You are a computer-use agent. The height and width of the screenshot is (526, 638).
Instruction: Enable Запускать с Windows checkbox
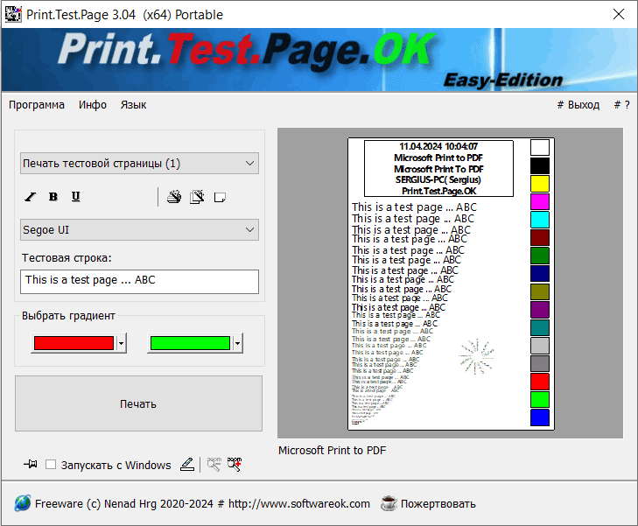coord(51,465)
